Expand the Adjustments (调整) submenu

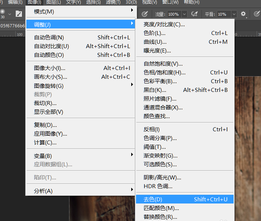[81, 24]
